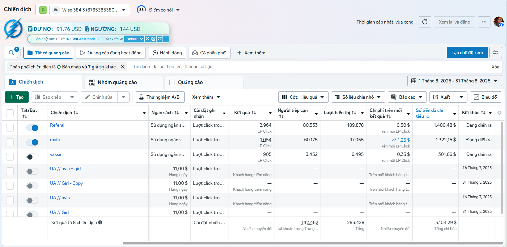Check the main row checkbox
The image size is (507, 247).
[x=10, y=142]
